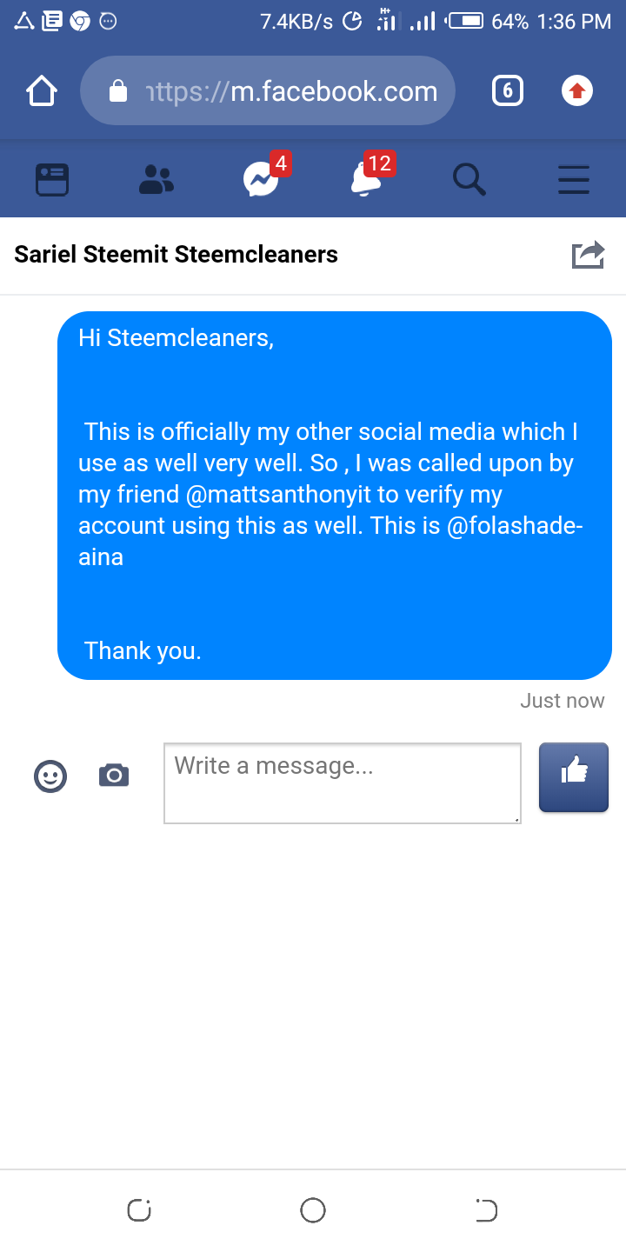626x1252 pixels.
Task: Tap the sent blue message bubble
Action: pyautogui.click(x=335, y=496)
